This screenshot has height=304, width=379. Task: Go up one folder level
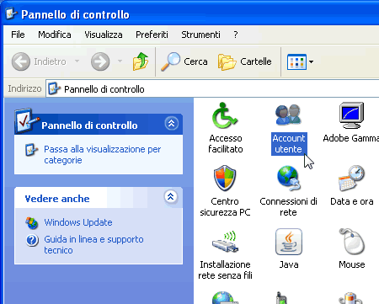141,61
